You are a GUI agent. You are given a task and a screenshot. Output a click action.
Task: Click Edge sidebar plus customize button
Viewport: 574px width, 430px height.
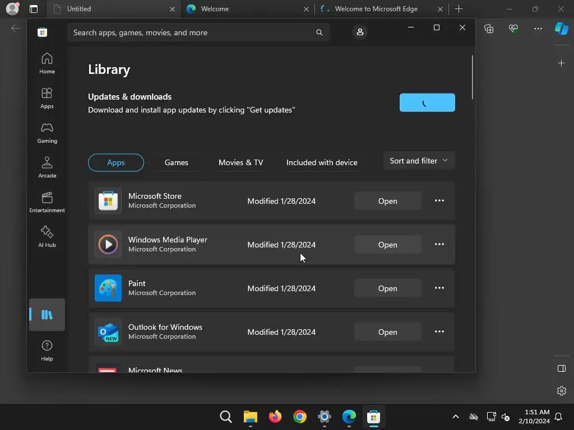[561, 63]
